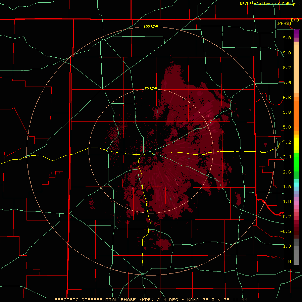Click the -1.3 scale value
This screenshot has width=302, height=302.
click(x=286, y=246)
